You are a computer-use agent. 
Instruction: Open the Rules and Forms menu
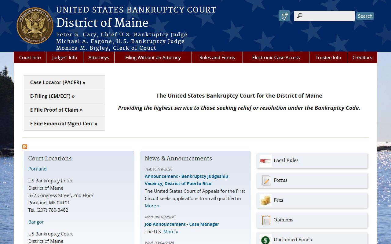tap(217, 57)
